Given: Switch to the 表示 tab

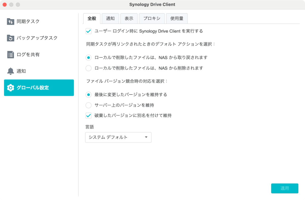Looking at the screenshot, I should (129, 18).
